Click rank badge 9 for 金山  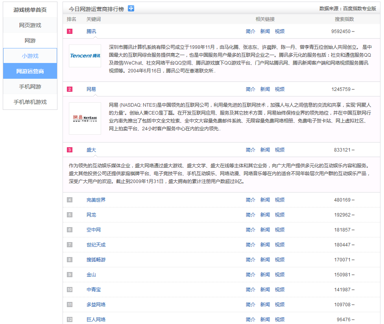coord(70,274)
